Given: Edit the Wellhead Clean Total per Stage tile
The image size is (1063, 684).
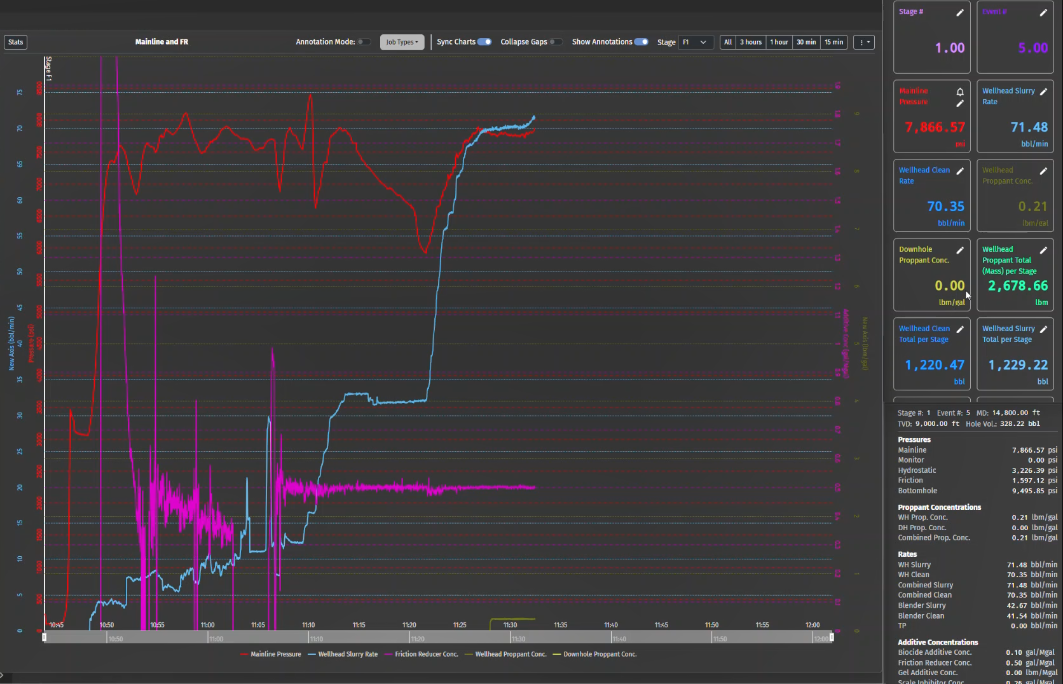Looking at the screenshot, I should 960,329.
